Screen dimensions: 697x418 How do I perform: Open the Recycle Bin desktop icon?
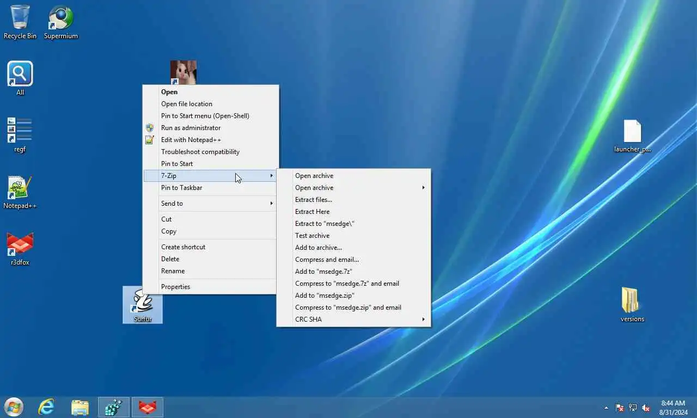(x=20, y=22)
